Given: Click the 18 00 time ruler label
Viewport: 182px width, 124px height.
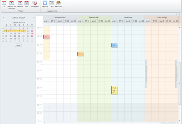Looking at the screenshot, I should (x=40, y=105).
